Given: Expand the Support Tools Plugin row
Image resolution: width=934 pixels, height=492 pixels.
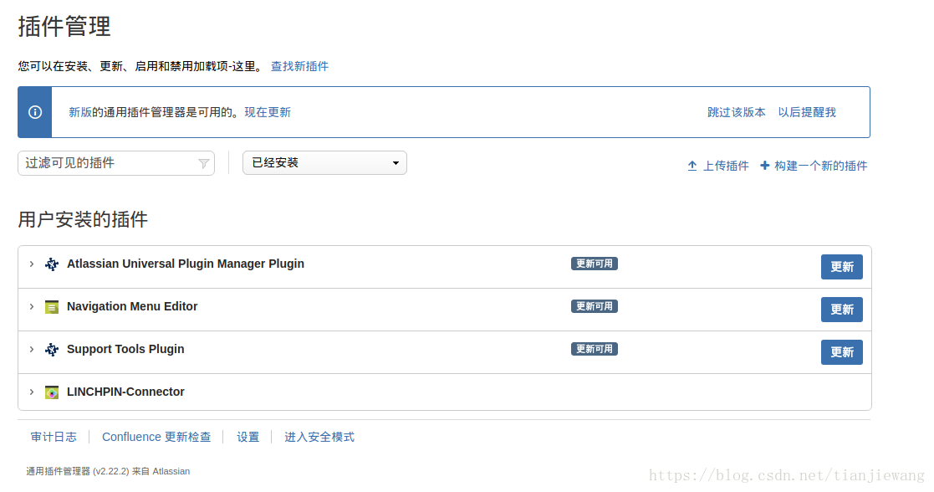Looking at the screenshot, I should pos(32,349).
